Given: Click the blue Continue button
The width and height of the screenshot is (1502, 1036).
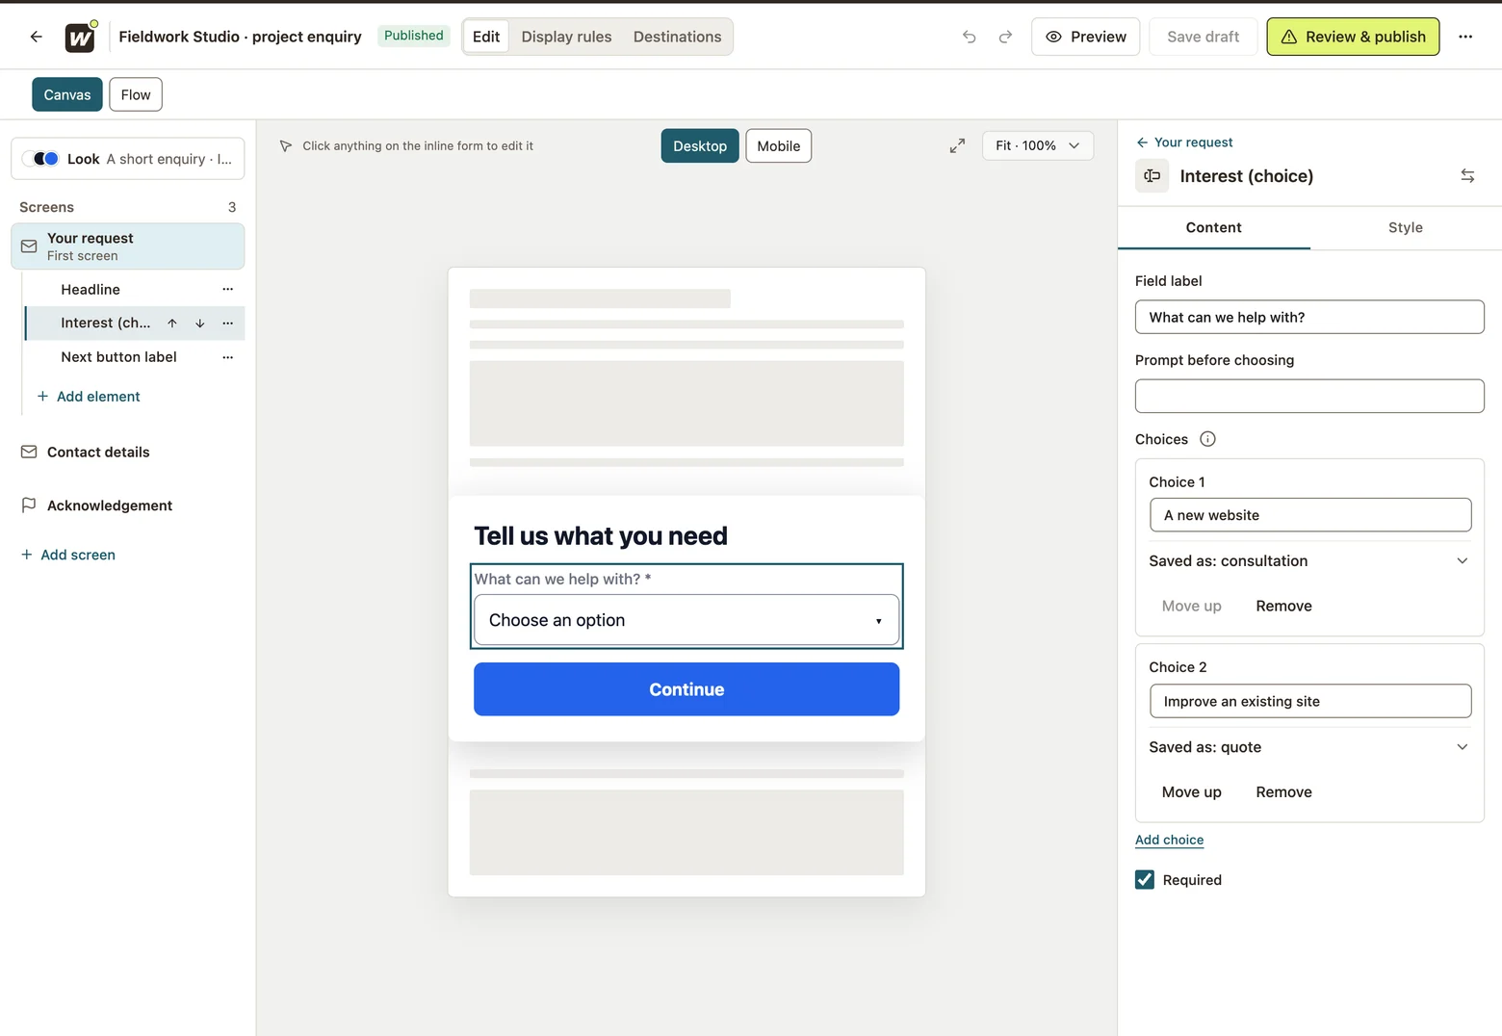Looking at the screenshot, I should 686,689.
